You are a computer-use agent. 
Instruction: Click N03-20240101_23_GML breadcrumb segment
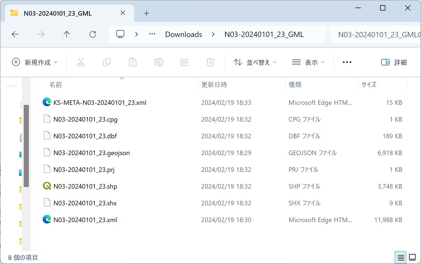(264, 34)
